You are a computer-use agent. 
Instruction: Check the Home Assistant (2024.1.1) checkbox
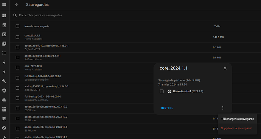(x=162, y=91)
